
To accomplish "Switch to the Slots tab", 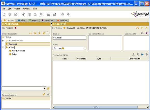I will (x=22, y=20).
